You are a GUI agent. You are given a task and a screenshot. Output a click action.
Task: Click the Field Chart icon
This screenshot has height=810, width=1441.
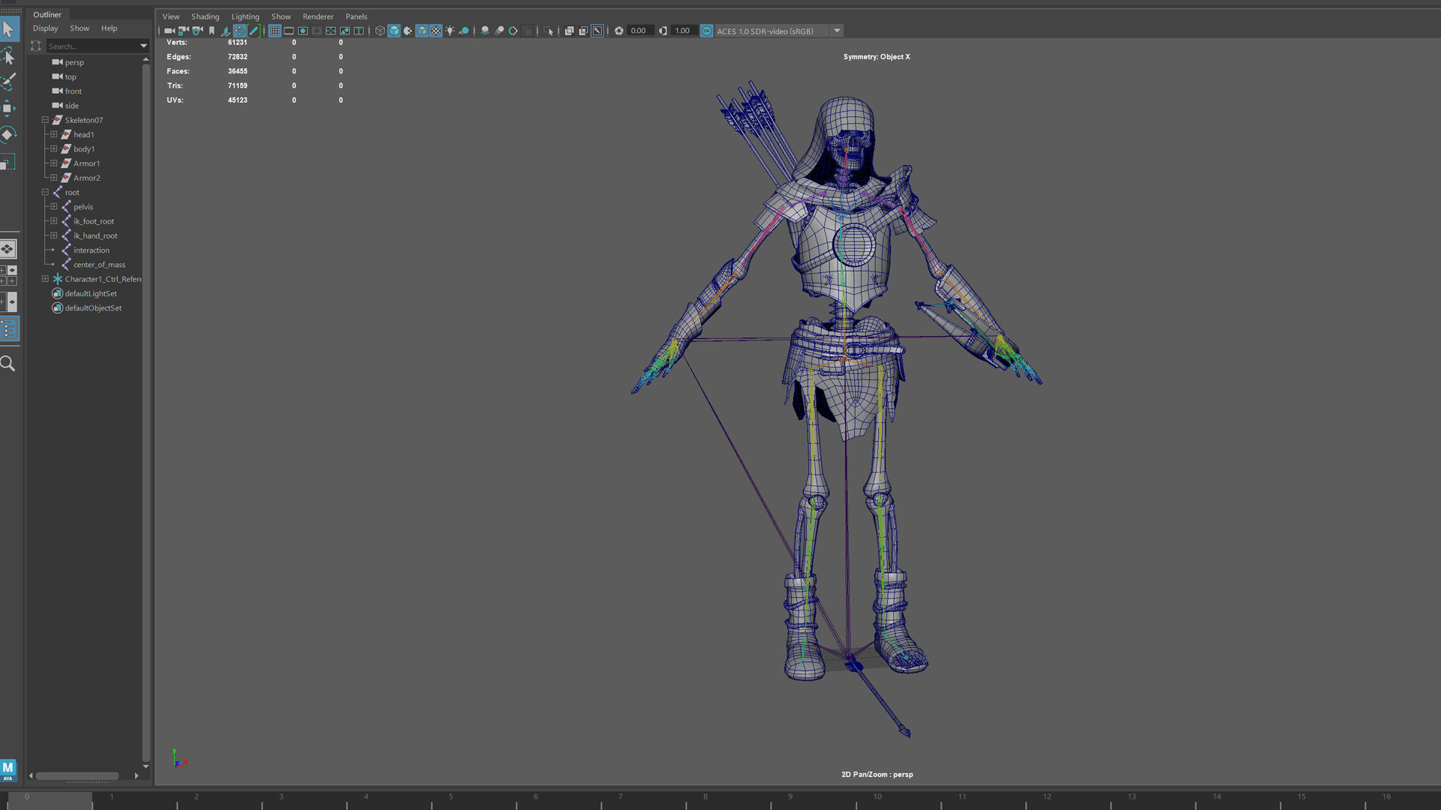(x=330, y=31)
